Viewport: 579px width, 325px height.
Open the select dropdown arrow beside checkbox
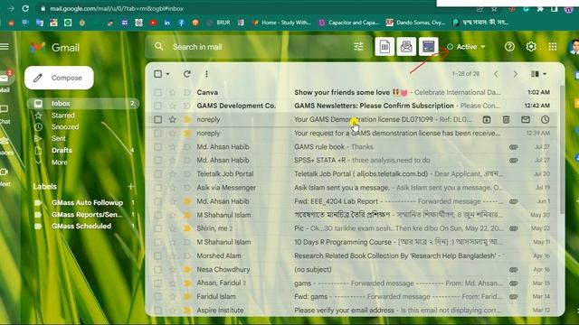pos(167,74)
